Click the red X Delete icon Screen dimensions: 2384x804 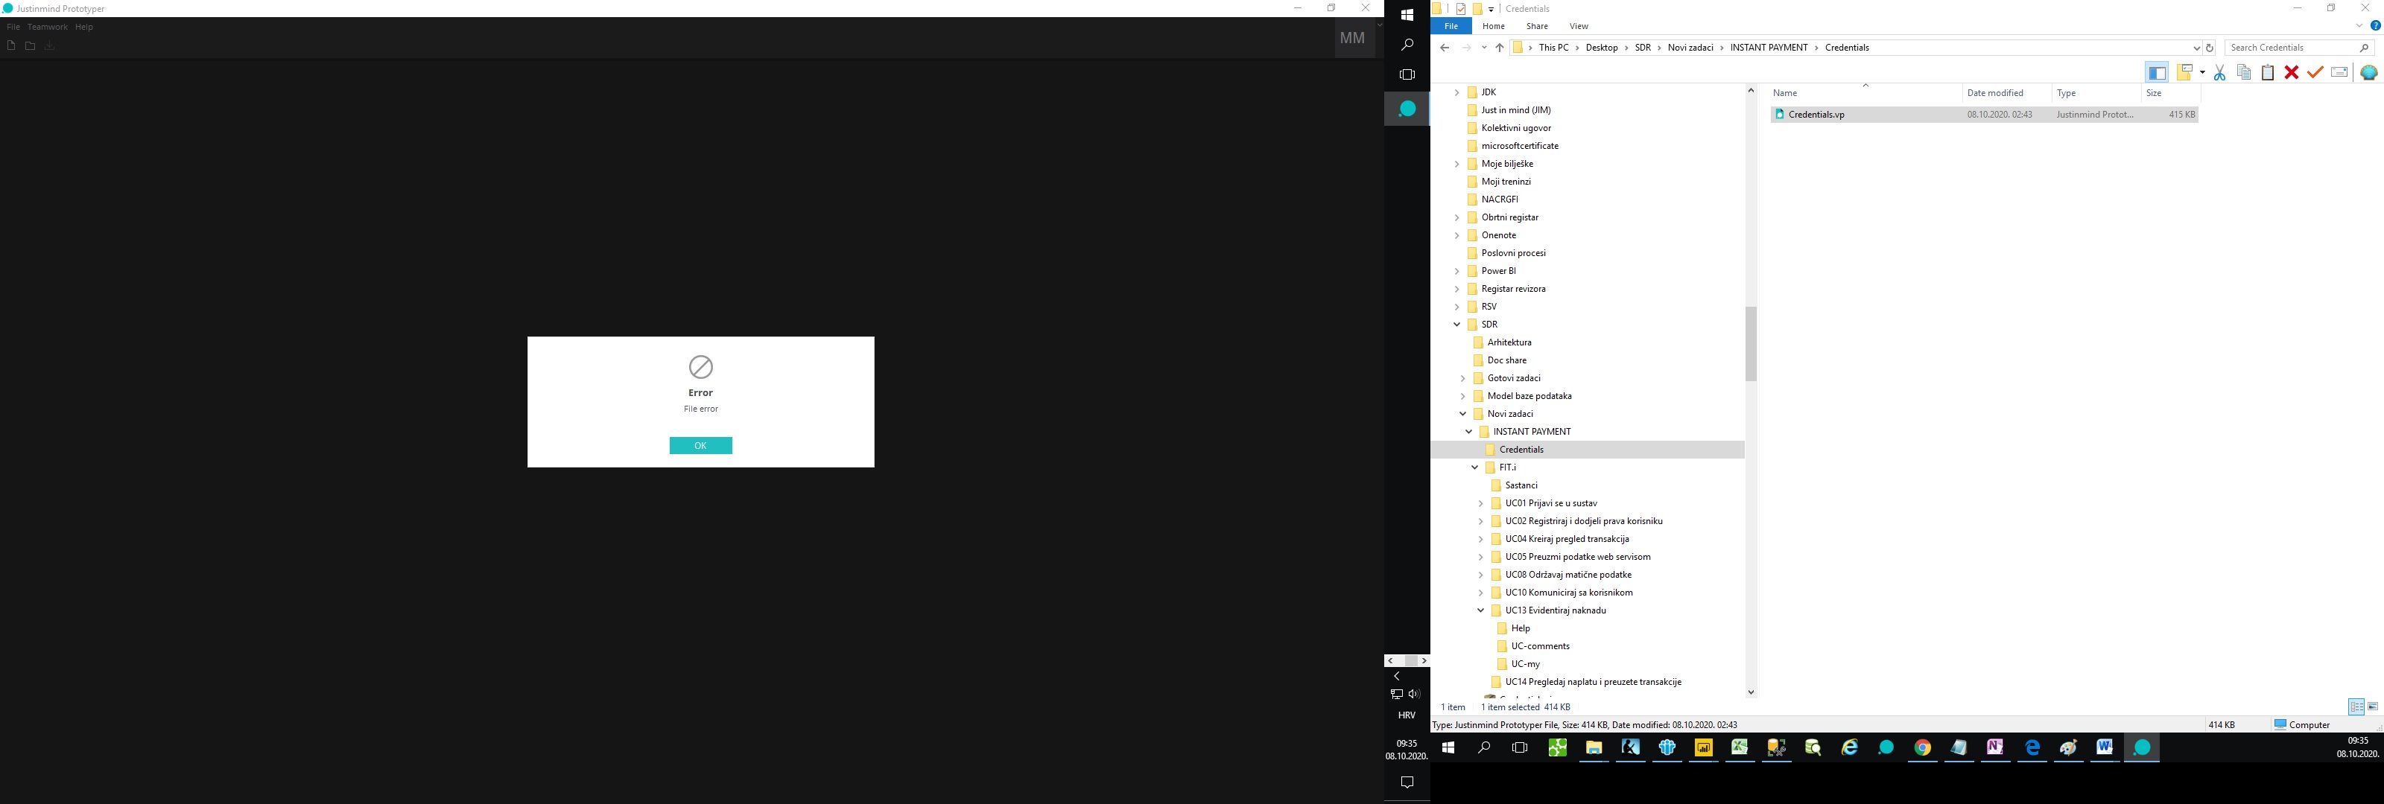(x=2292, y=73)
